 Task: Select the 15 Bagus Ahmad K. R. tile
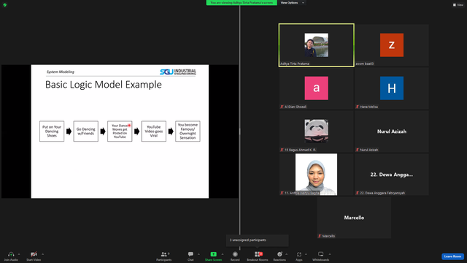(316, 131)
